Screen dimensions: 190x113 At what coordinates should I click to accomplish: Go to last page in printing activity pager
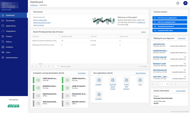tap(49, 66)
